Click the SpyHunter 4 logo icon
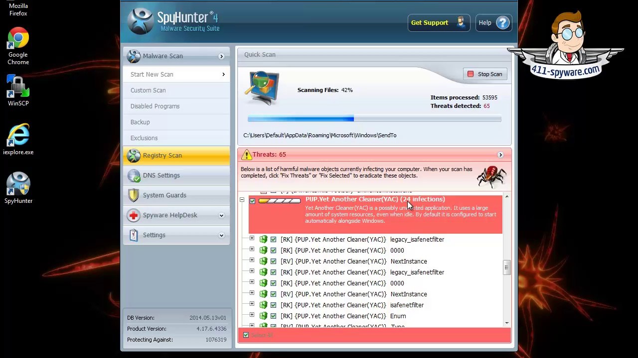 (141, 21)
